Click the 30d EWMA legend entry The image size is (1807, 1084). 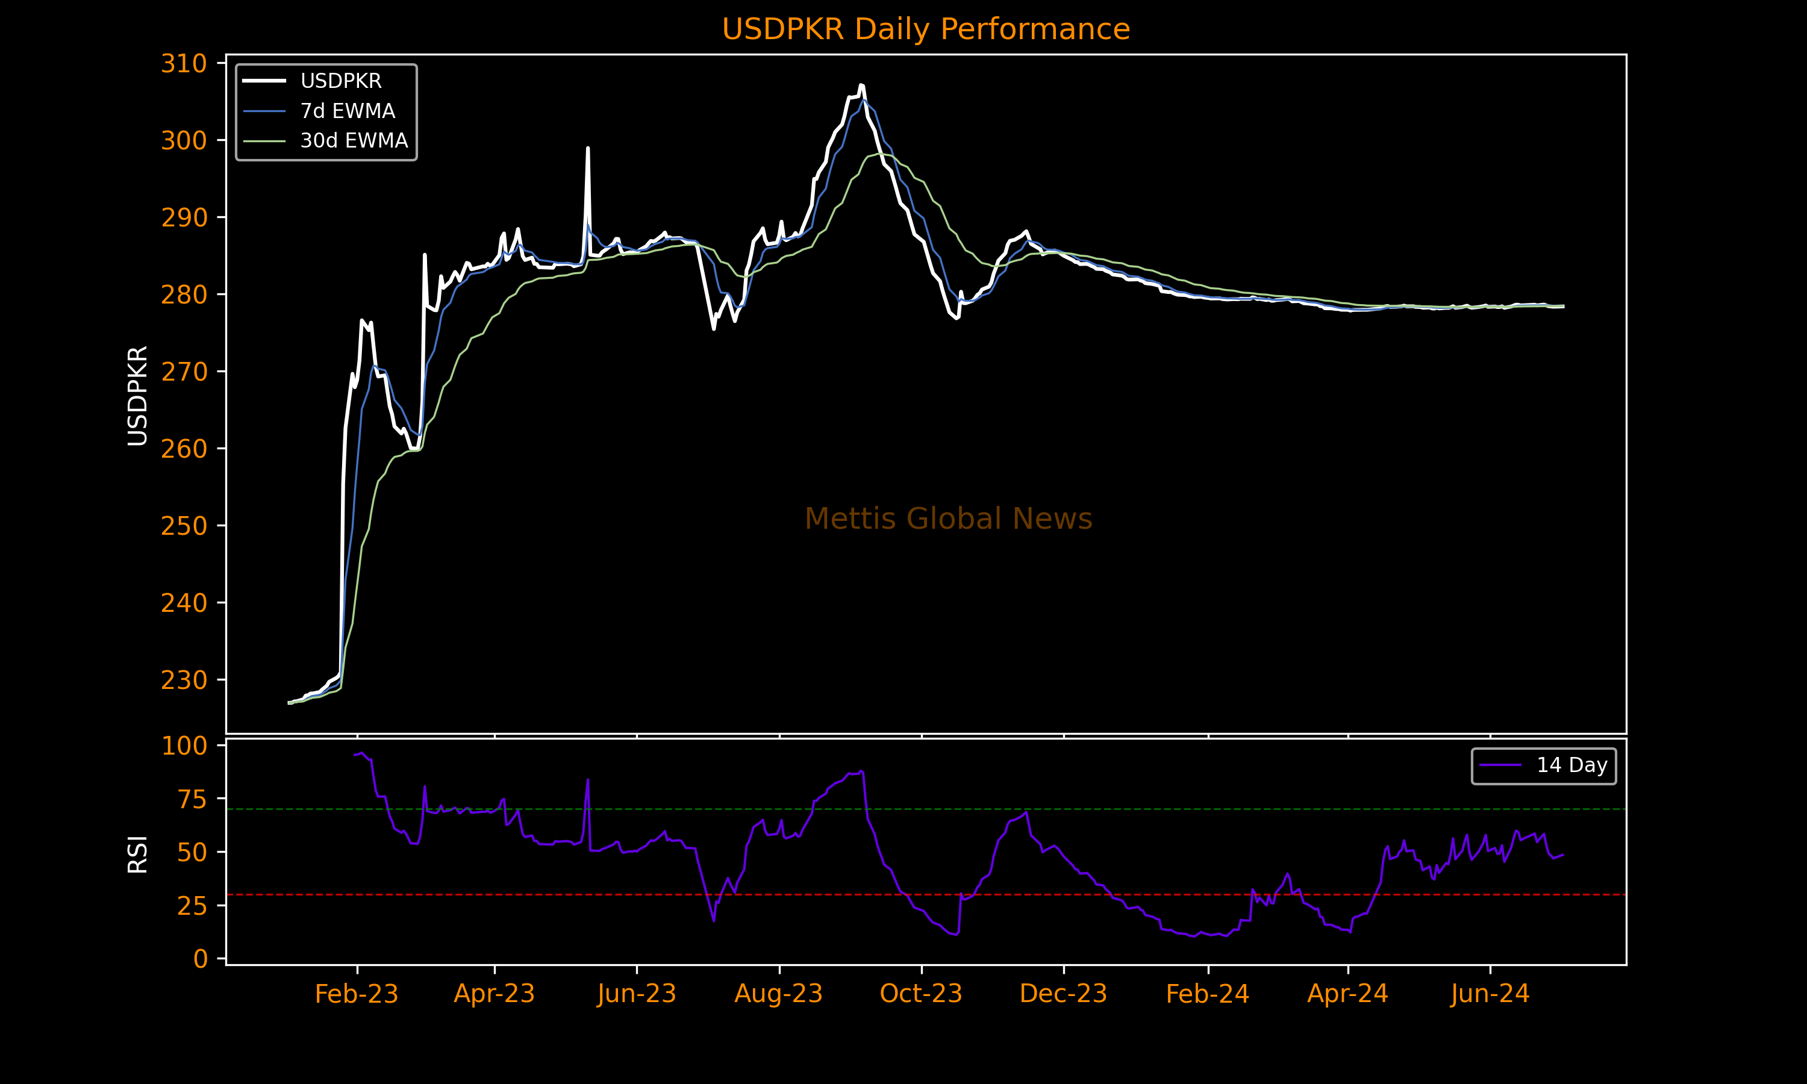click(354, 140)
